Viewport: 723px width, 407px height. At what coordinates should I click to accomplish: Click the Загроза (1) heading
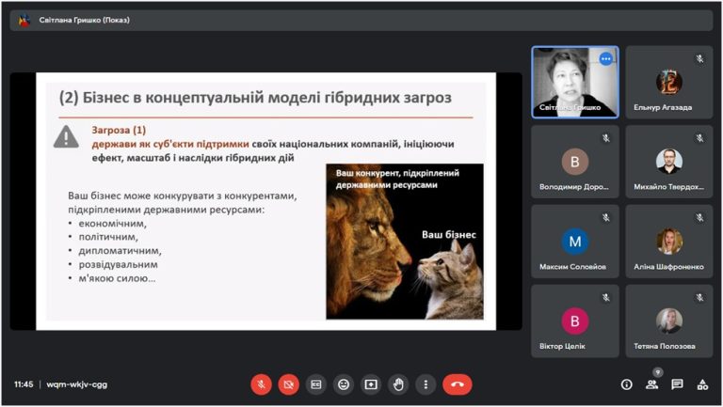pyautogui.click(x=119, y=131)
